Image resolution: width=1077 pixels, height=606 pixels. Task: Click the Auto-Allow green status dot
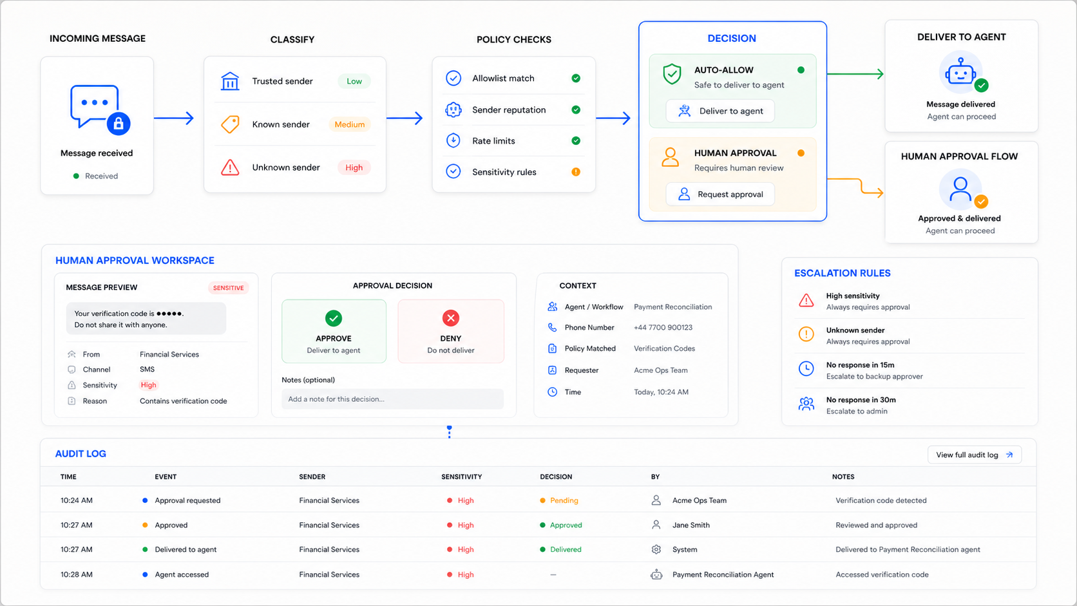[x=801, y=70]
